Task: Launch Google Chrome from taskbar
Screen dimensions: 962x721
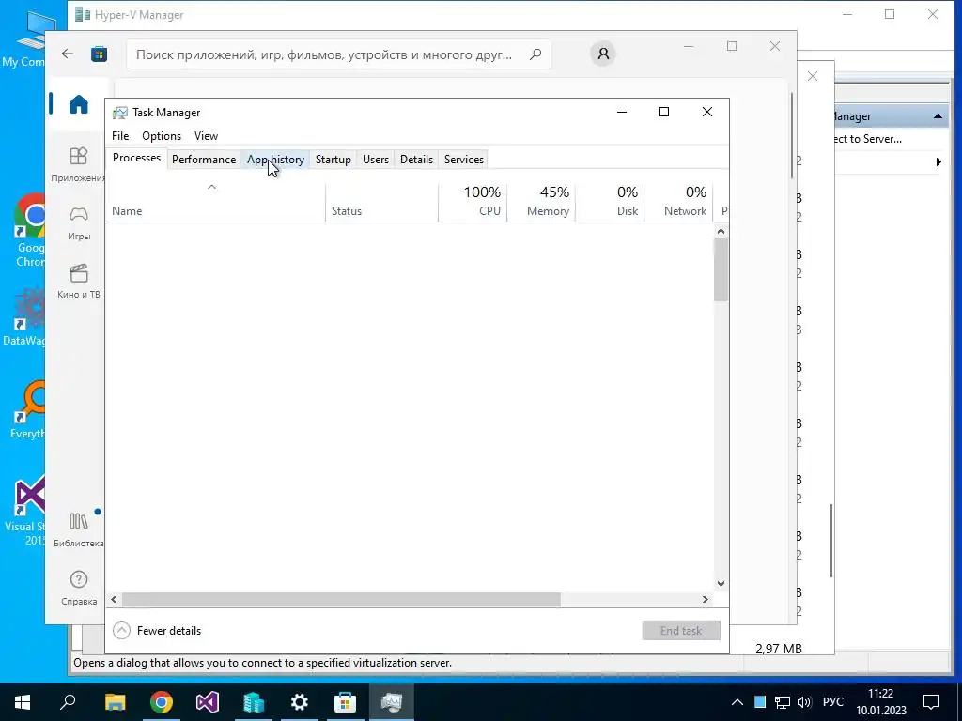Action: click(162, 702)
